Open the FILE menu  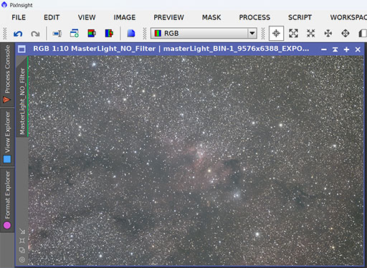(19, 17)
